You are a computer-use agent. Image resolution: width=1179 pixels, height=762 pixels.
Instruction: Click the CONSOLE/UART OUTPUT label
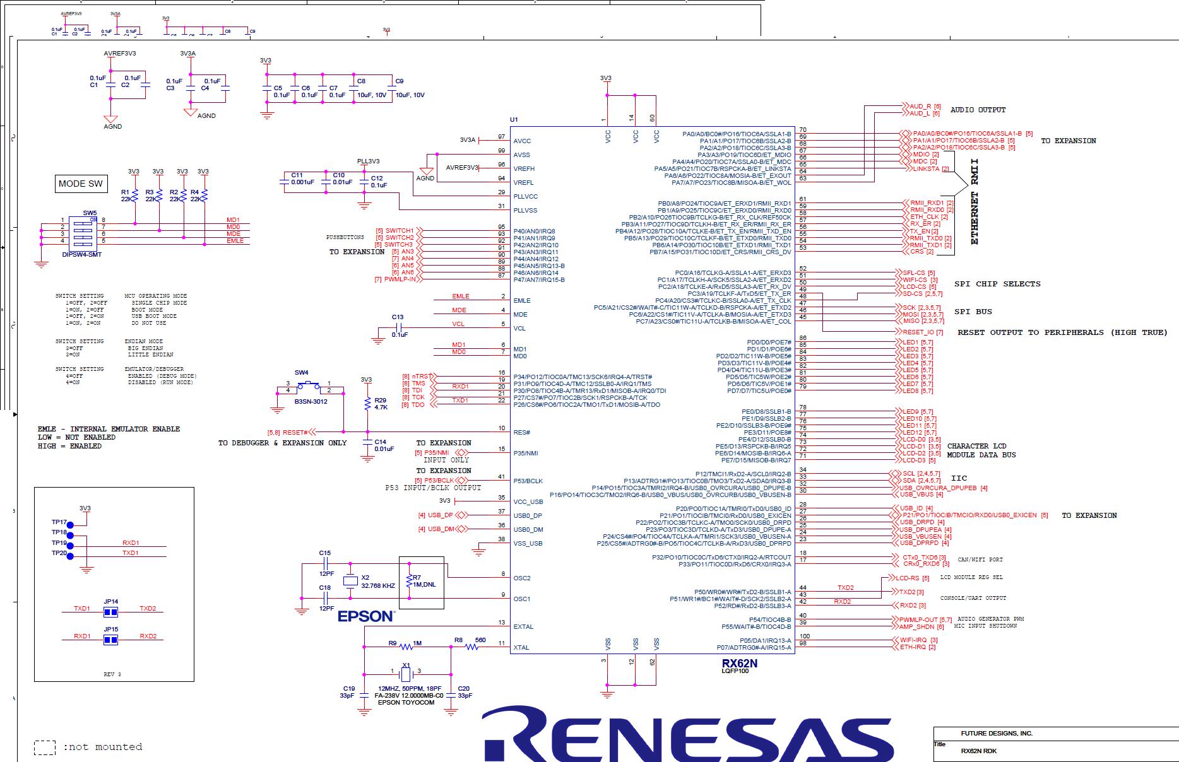(x=973, y=598)
